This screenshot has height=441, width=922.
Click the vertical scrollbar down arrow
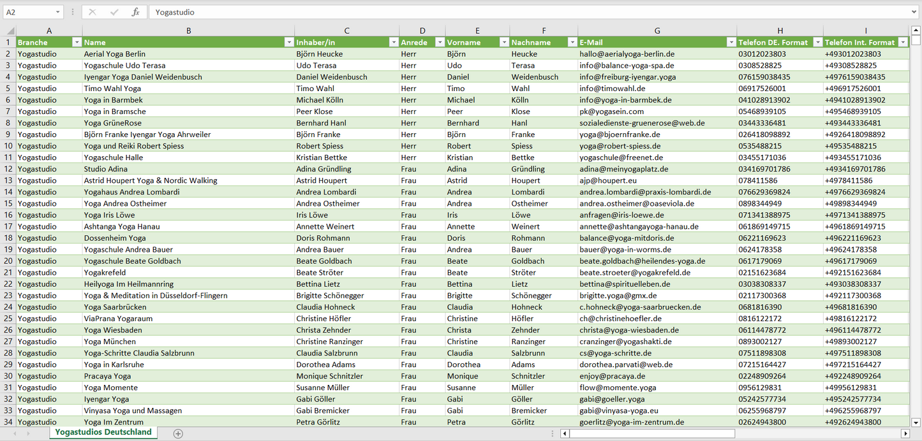click(916, 422)
